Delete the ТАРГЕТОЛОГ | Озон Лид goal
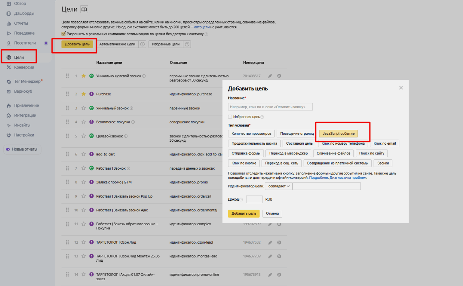Viewport: 463px width, 286px height. tap(279, 242)
